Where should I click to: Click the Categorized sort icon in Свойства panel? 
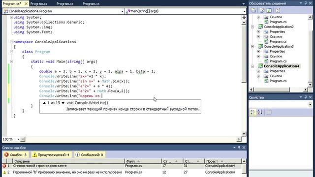pyautogui.click(x=252, y=112)
